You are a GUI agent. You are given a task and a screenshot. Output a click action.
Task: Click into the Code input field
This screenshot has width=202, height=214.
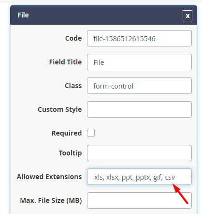point(139,38)
